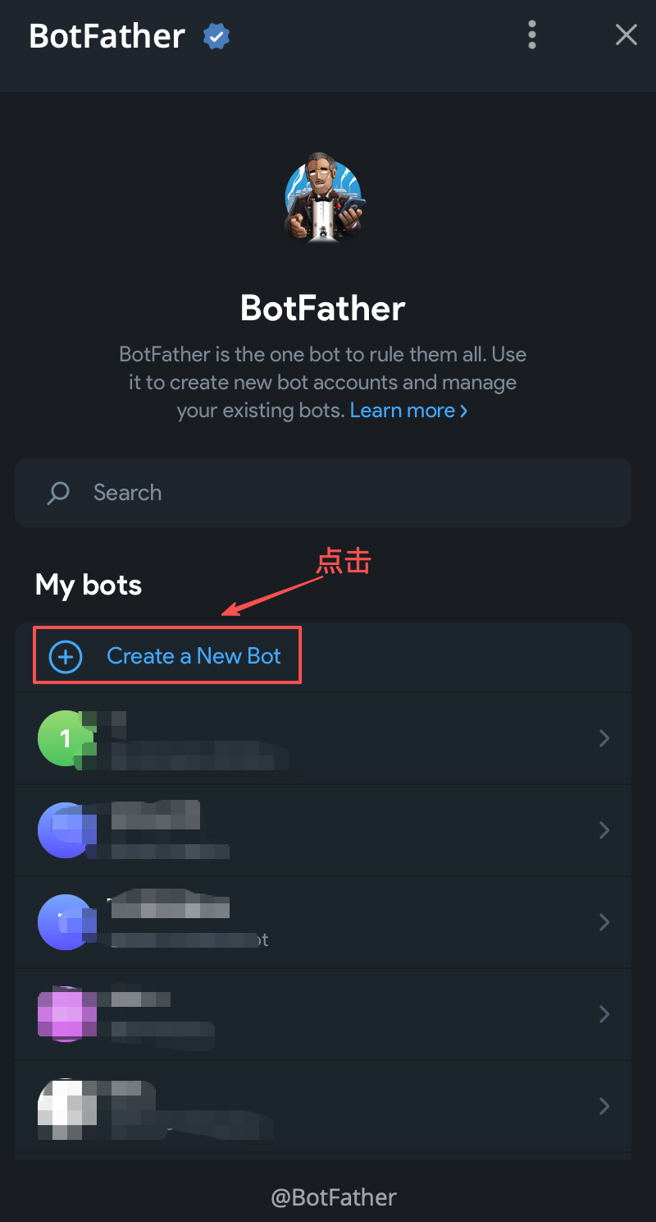Expand chevron of the third bot row
The width and height of the screenshot is (656, 1222).
tap(604, 922)
